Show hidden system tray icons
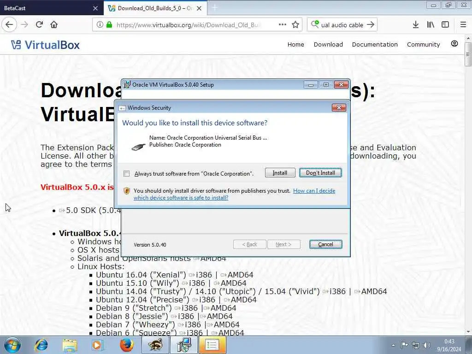 coord(393,345)
